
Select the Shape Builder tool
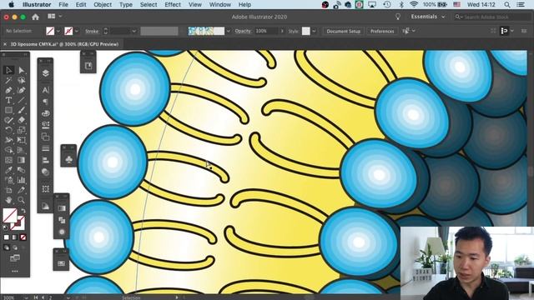click(9, 150)
